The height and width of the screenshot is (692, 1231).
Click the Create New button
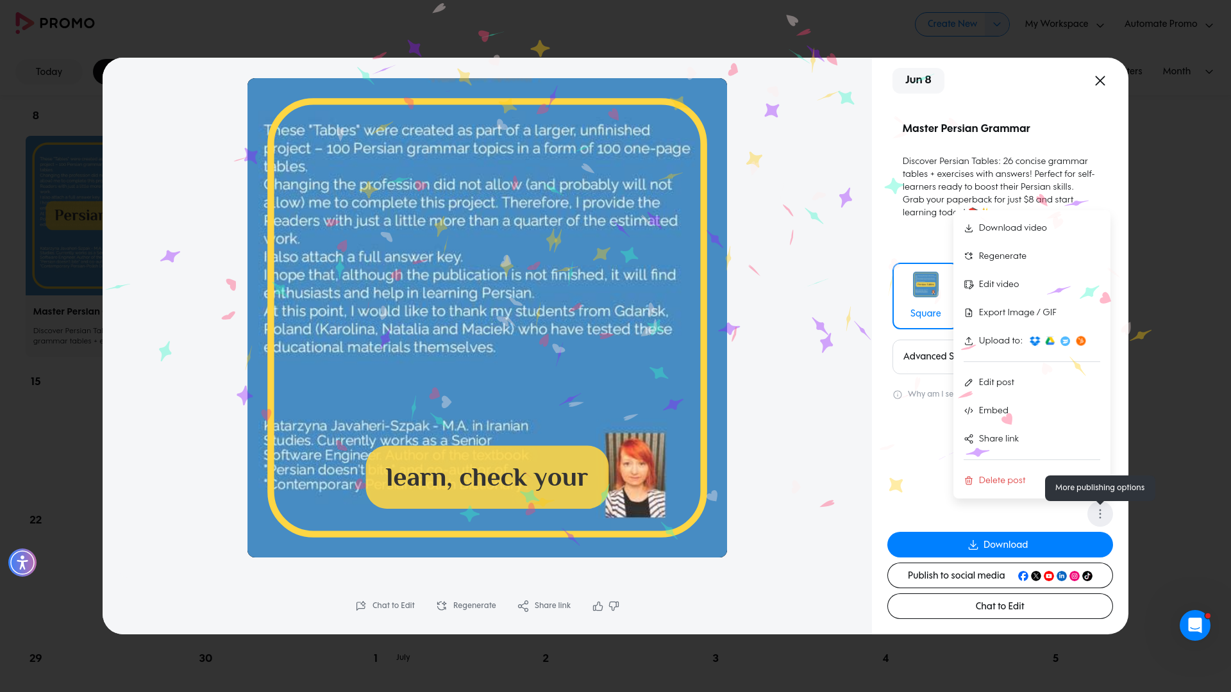(952, 24)
